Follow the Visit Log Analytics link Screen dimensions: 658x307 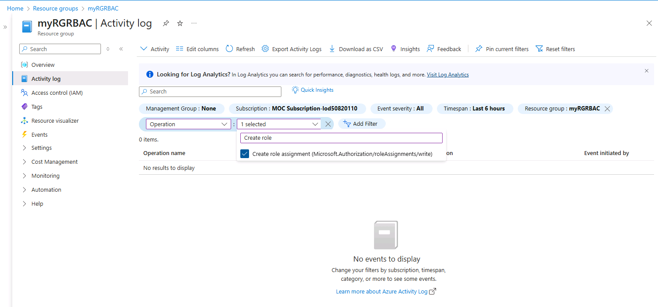tap(447, 74)
